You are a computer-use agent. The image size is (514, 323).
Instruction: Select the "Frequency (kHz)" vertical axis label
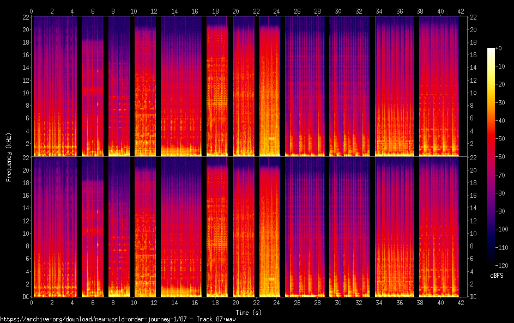(9, 156)
